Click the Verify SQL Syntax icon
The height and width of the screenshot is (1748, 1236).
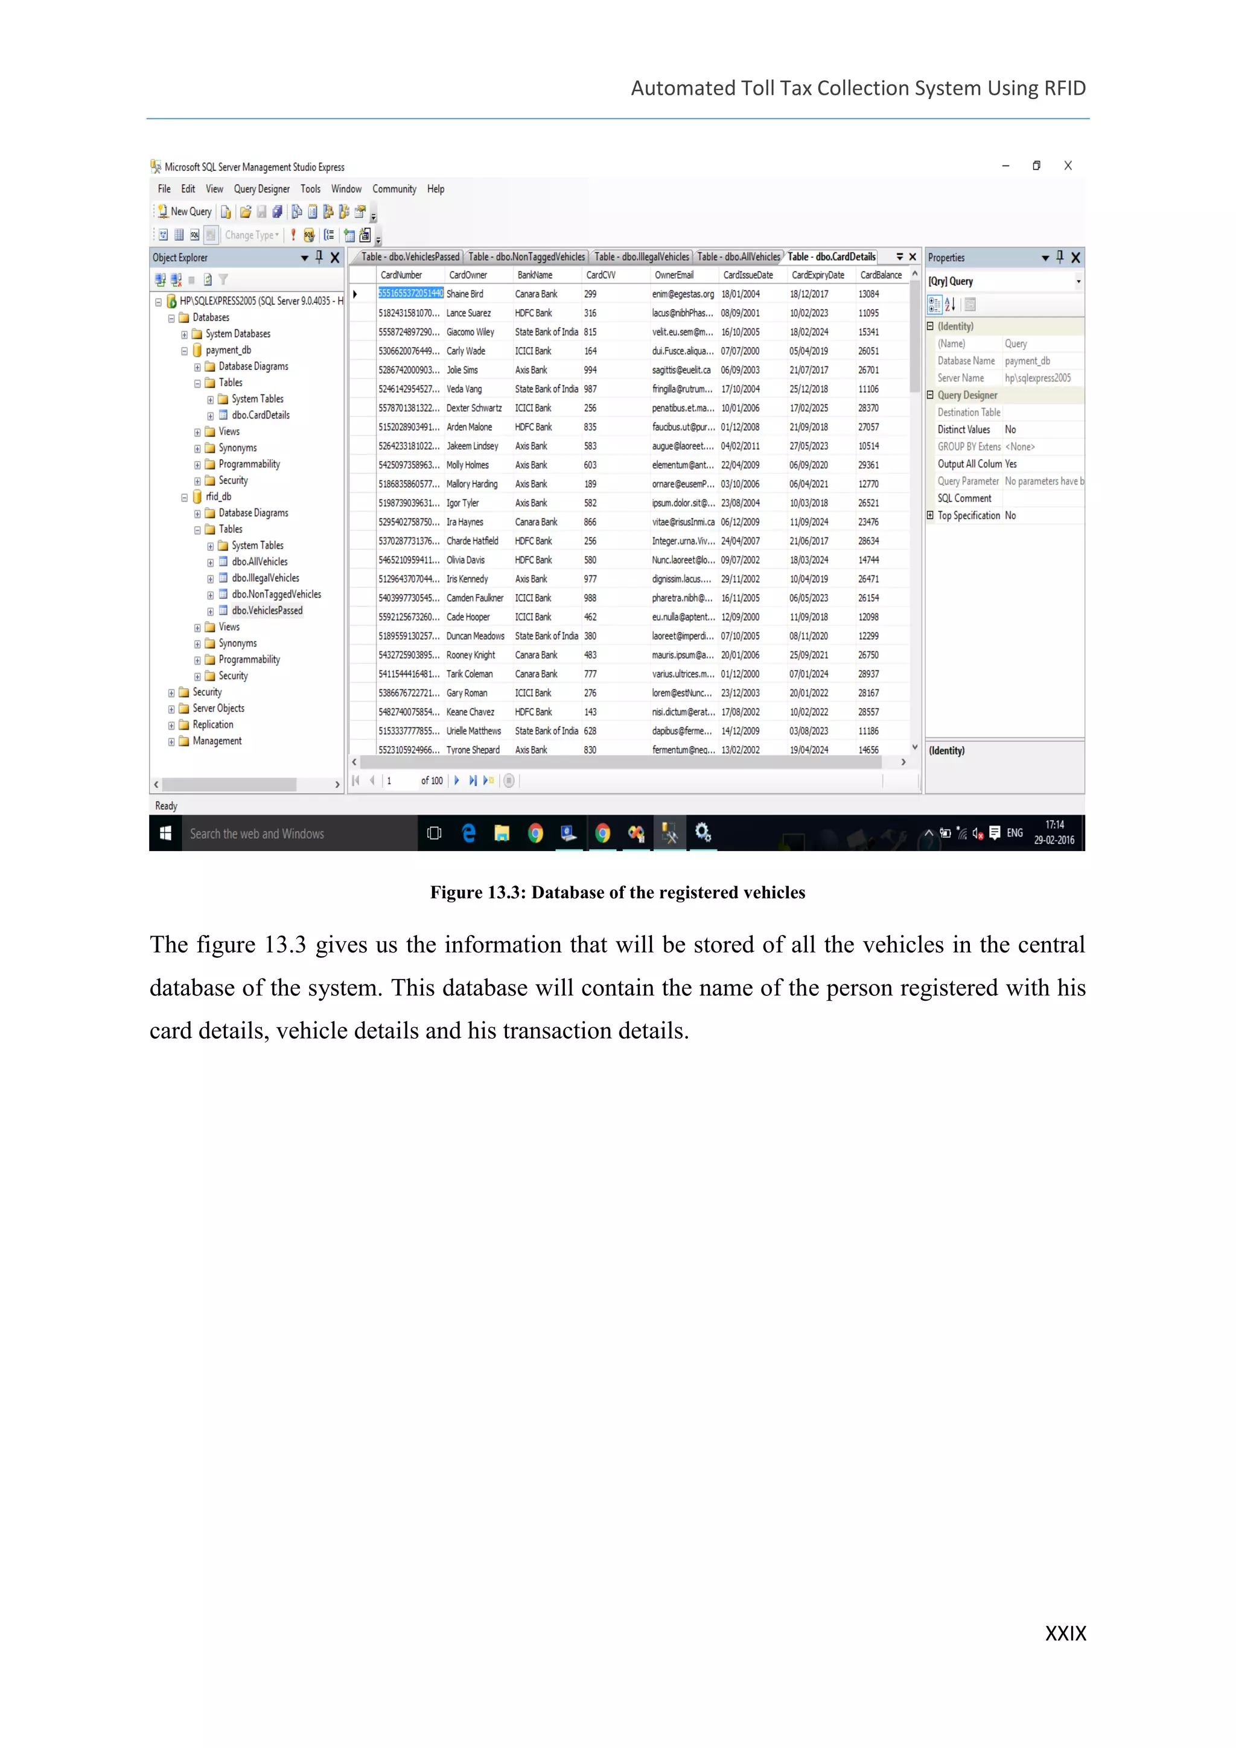pyautogui.click(x=309, y=235)
